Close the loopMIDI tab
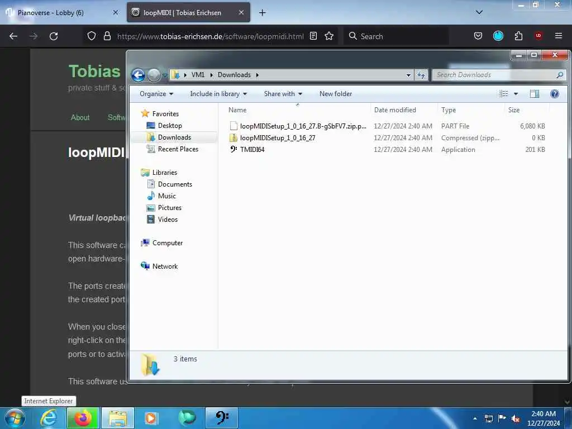Image resolution: width=572 pixels, height=429 pixels. (x=241, y=12)
